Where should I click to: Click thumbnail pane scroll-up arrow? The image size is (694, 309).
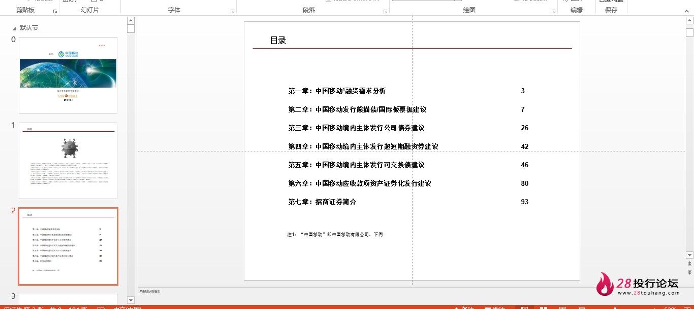tap(131, 20)
